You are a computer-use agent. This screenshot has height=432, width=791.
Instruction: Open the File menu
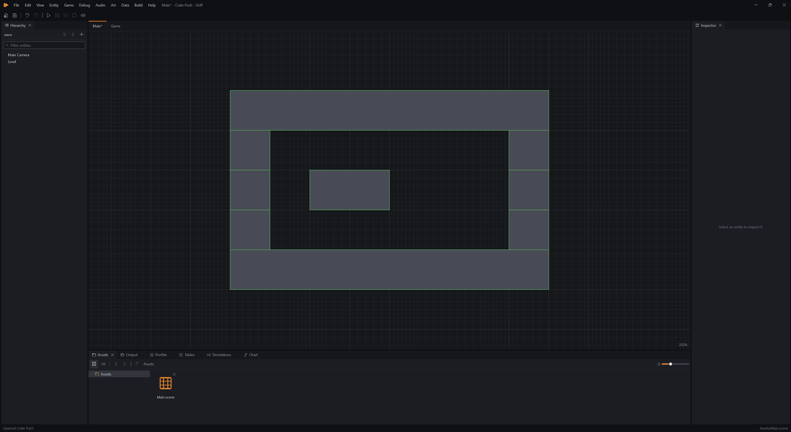click(x=16, y=5)
